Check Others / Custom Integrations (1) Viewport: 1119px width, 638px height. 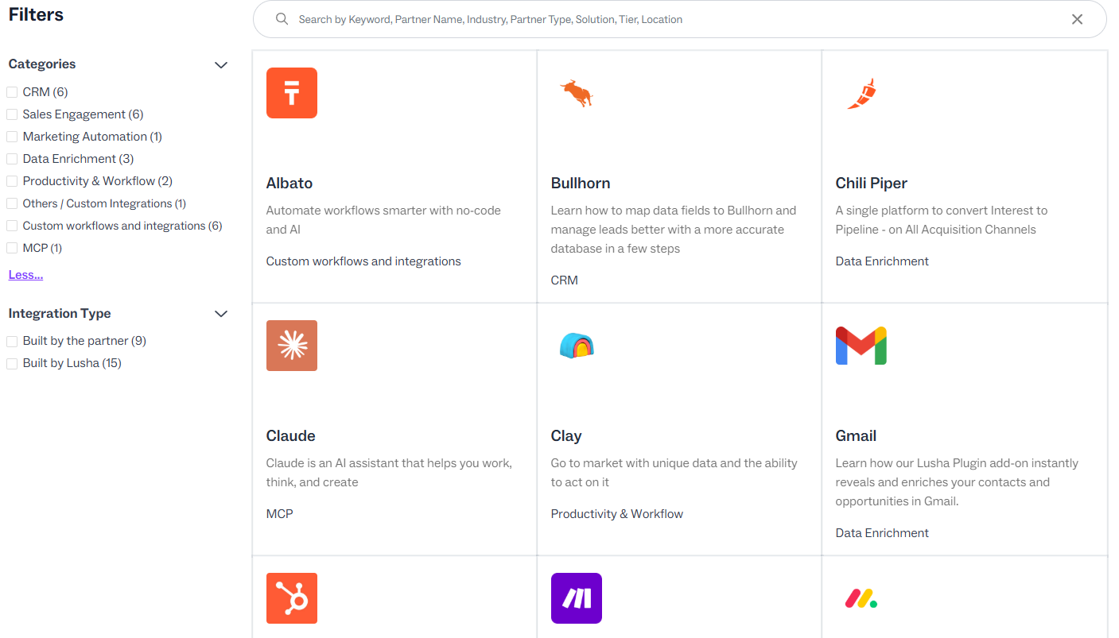pos(12,203)
